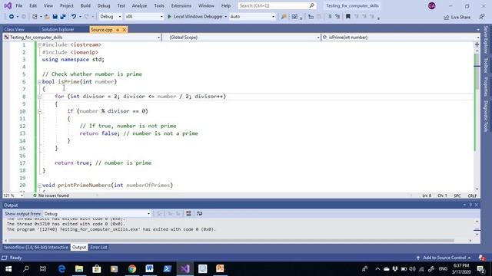Click the No issues found indicator

point(52,195)
